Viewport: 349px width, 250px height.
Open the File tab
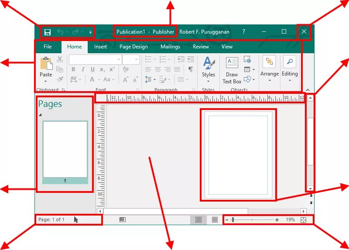(48, 47)
